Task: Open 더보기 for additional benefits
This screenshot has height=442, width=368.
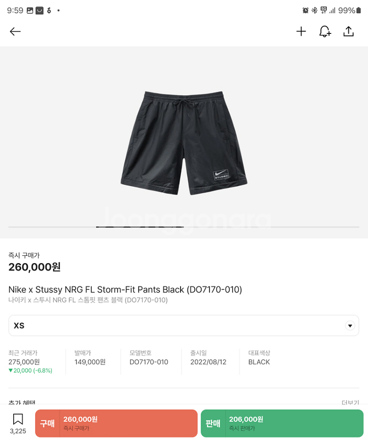Action: 350,402
